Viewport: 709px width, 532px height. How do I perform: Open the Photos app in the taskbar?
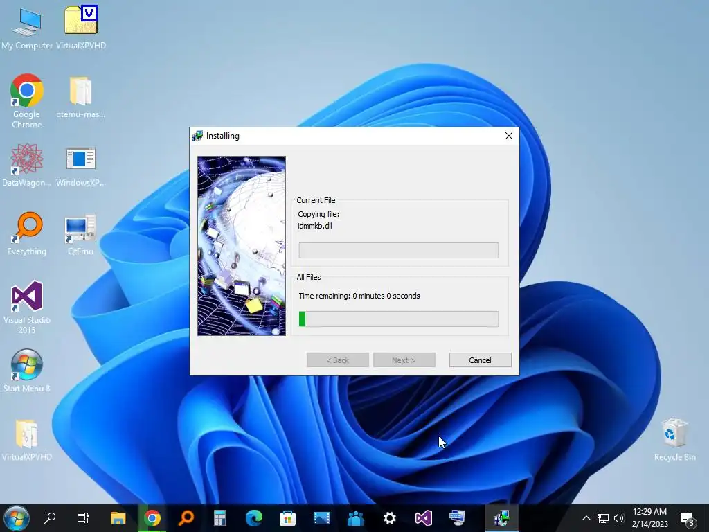[321, 517]
